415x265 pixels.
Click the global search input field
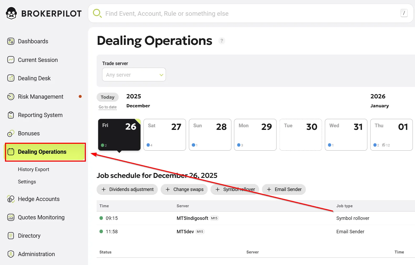coord(249,14)
